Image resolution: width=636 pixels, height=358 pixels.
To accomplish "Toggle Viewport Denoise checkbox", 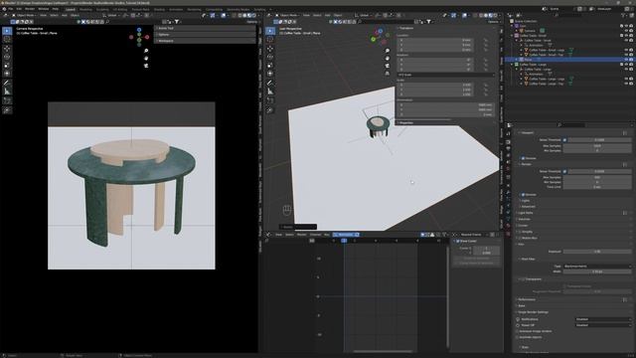I will (523, 158).
